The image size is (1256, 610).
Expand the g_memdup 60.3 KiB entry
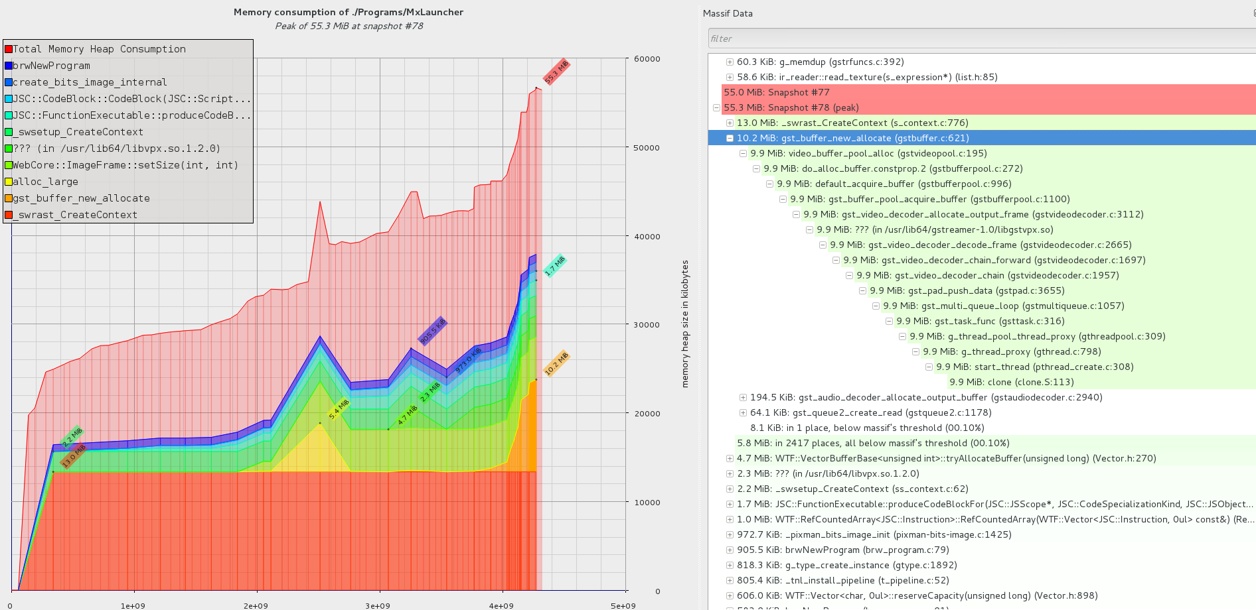(x=730, y=62)
